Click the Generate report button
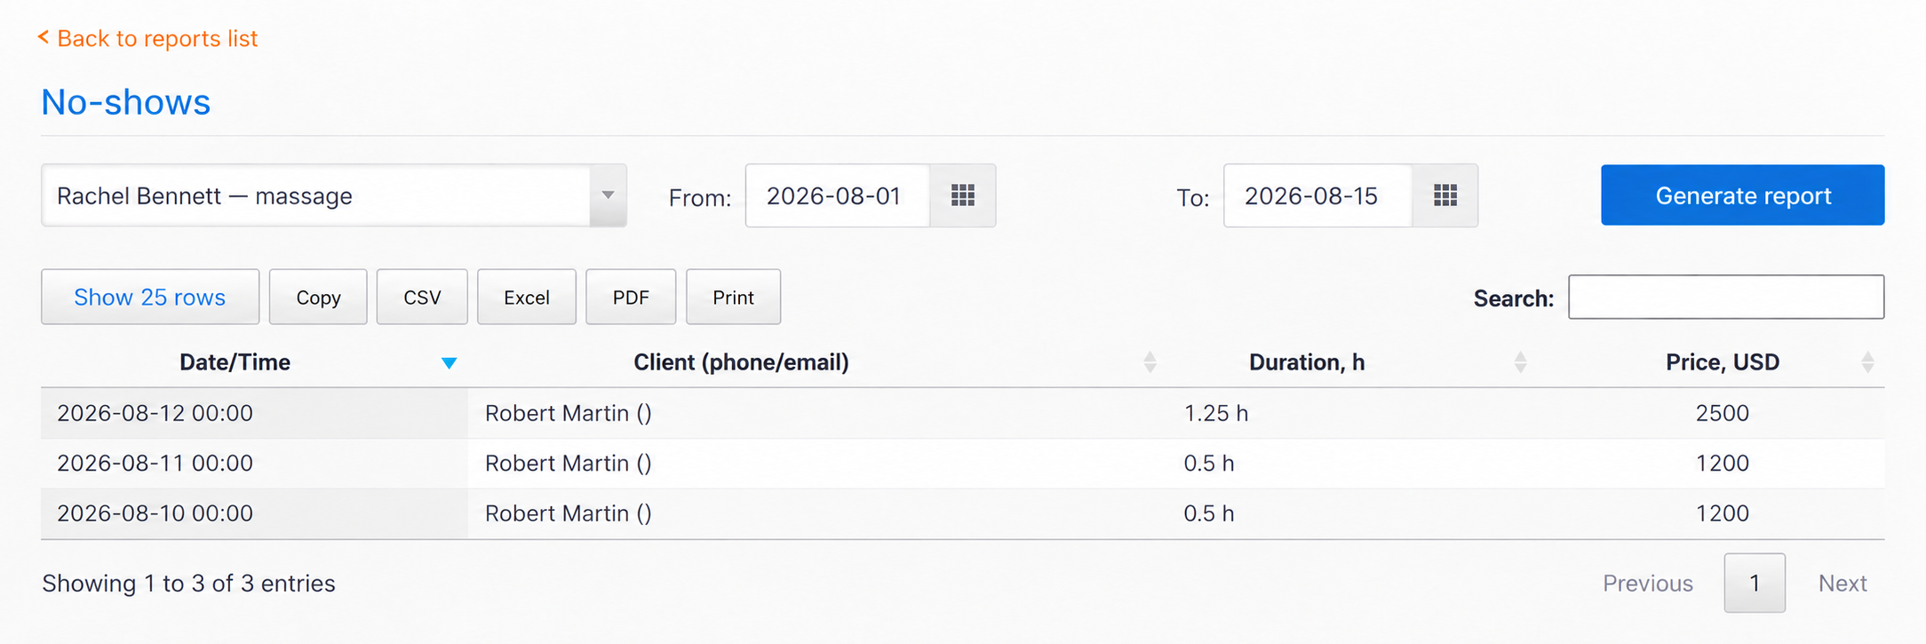This screenshot has width=1926, height=644. (1742, 195)
